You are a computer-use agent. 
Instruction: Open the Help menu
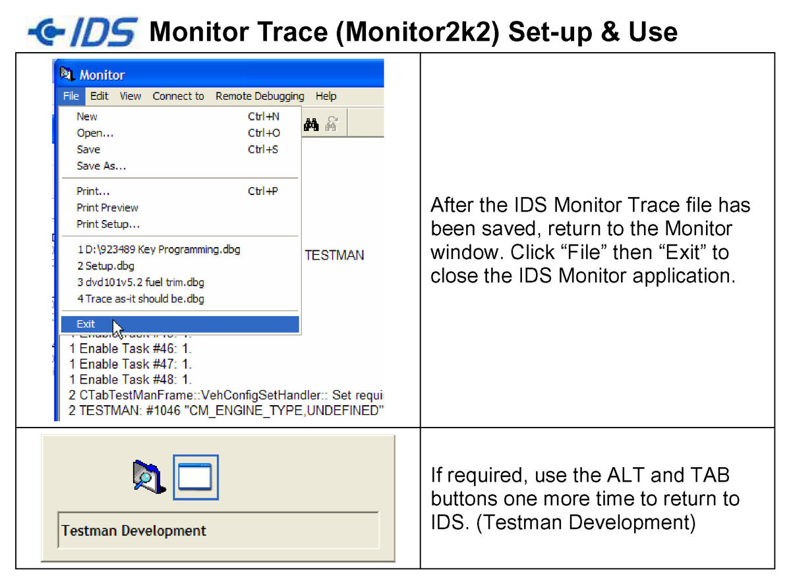[x=326, y=96]
